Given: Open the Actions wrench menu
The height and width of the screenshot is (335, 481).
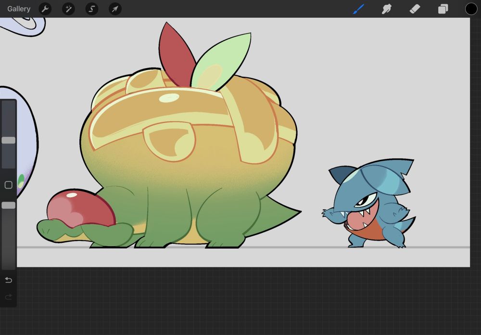Looking at the screenshot, I should [45, 9].
